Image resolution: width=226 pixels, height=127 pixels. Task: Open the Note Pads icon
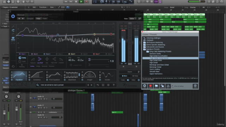point(213,1)
